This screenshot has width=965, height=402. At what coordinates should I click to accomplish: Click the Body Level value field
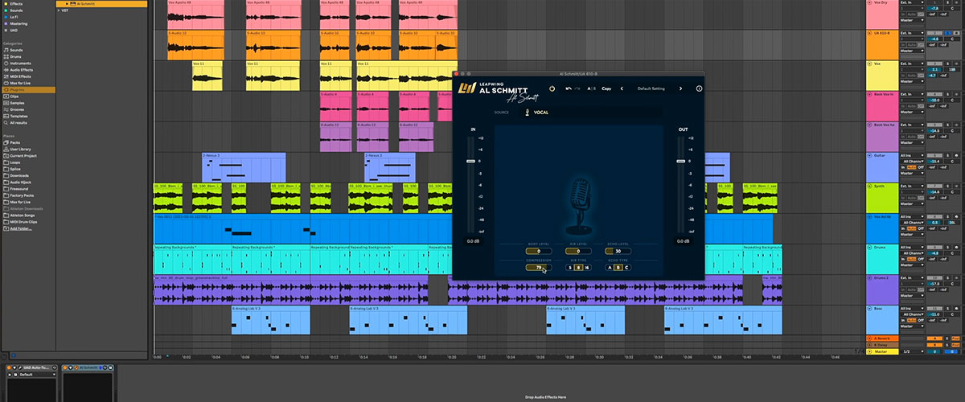click(538, 252)
